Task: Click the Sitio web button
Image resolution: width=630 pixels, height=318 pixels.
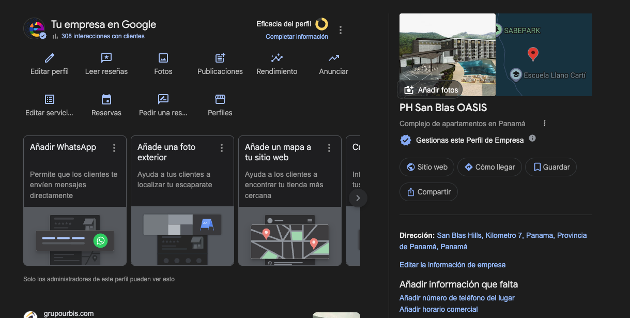Action: click(x=427, y=167)
